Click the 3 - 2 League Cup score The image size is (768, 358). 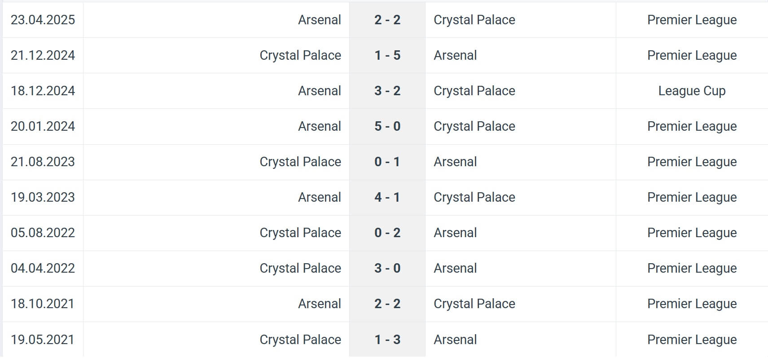tap(387, 91)
